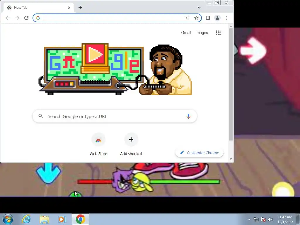300x225 pixels.
Task: Open the Action Center flag icon
Action: [263, 219]
